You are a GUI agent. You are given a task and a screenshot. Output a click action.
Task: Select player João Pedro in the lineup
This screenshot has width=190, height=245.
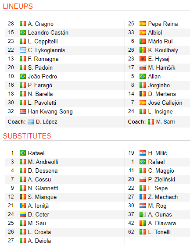click(x=43, y=76)
